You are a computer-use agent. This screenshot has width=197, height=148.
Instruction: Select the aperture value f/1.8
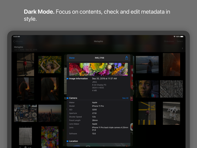94,113
